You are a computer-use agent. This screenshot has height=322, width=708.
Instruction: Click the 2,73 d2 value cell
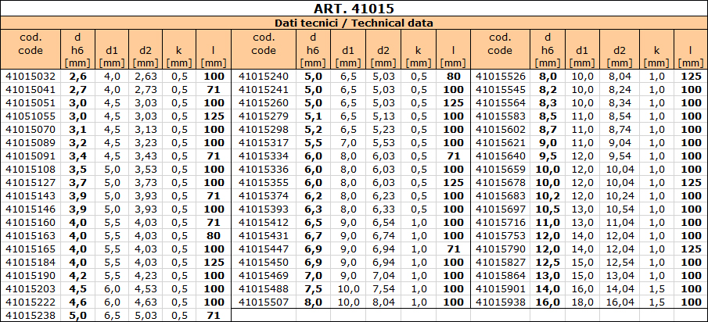(x=146, y=90)
